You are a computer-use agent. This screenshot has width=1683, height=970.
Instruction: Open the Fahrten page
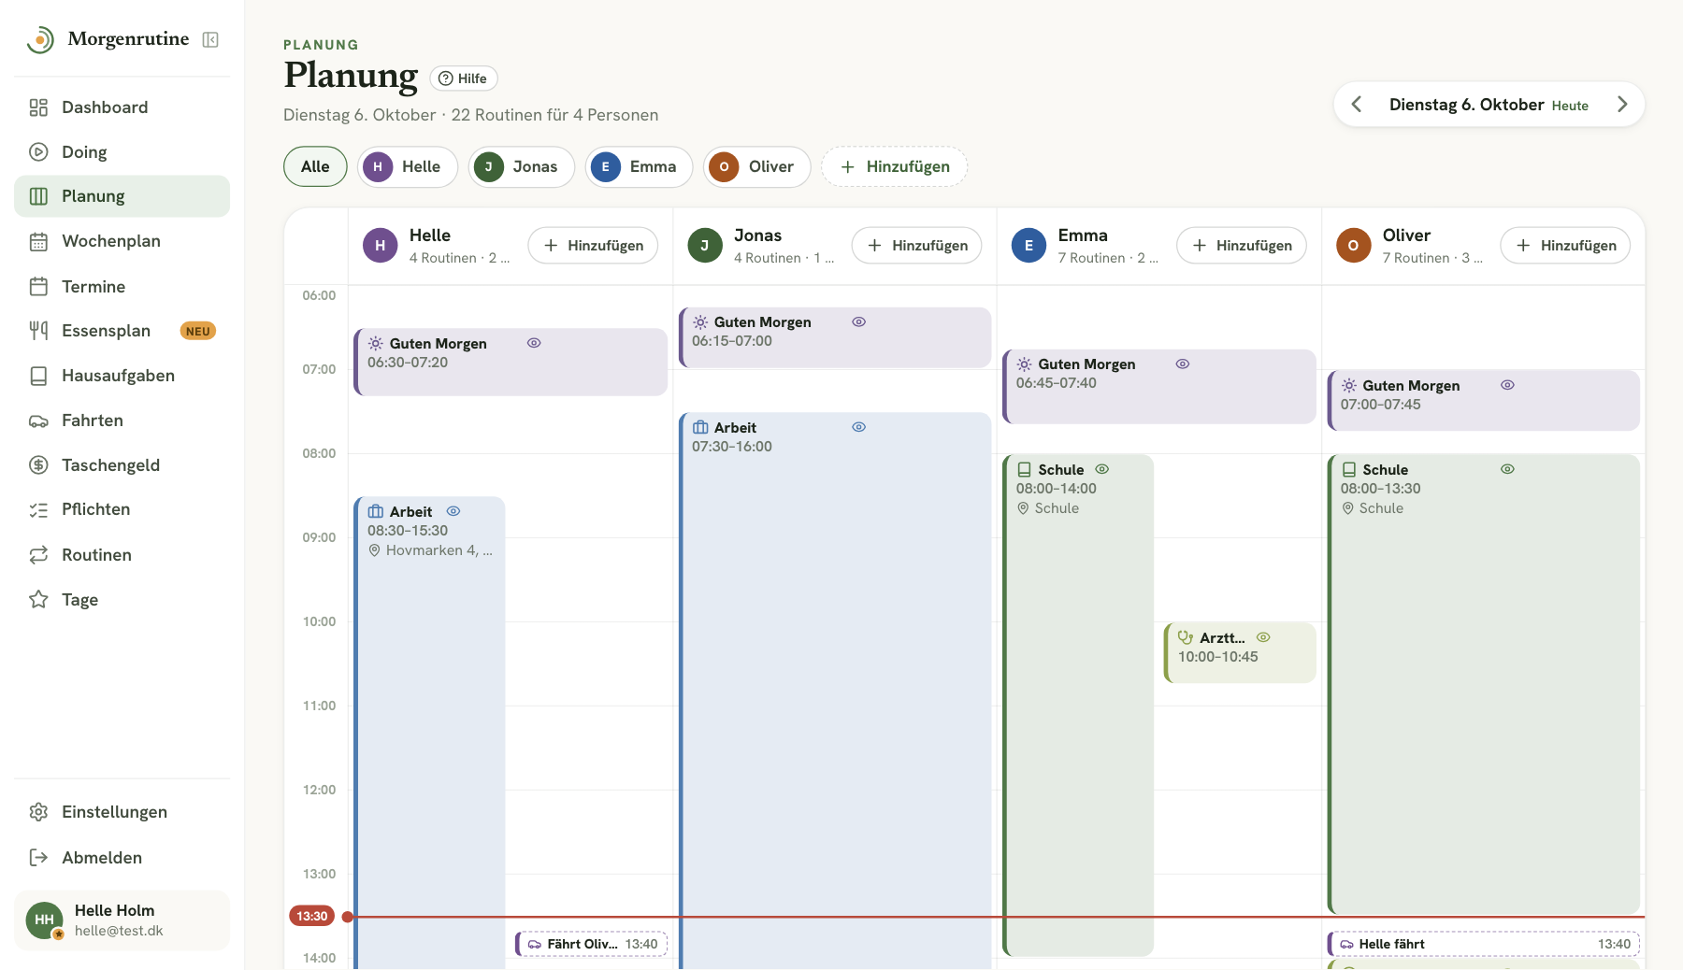pyautogui.click(x=122, y=421)
